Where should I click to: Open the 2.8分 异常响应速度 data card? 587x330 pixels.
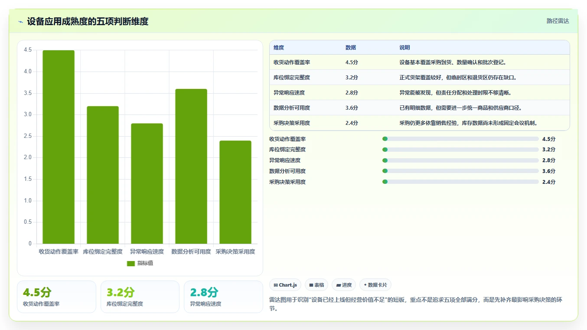point(223,297)
